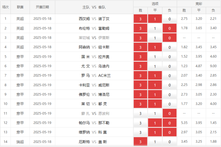
Task: Click date 2025-05-18 in row 14
Action: tap(42, 142)
